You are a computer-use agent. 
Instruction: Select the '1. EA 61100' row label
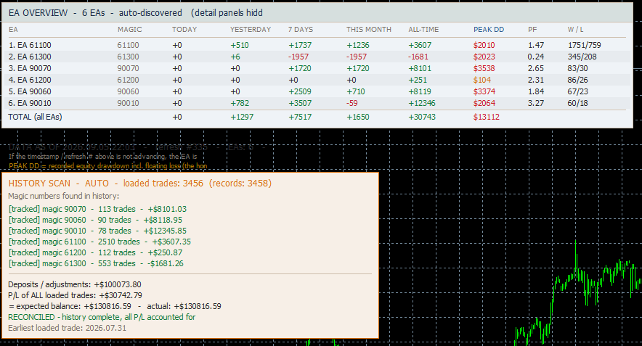coord(30,45)
